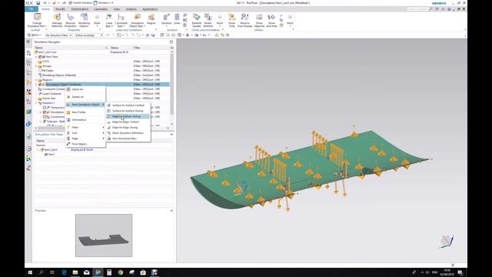Open Simulation Object Type dropdown
The width and height of the screenshot is (492, 277).
point(137,24)
